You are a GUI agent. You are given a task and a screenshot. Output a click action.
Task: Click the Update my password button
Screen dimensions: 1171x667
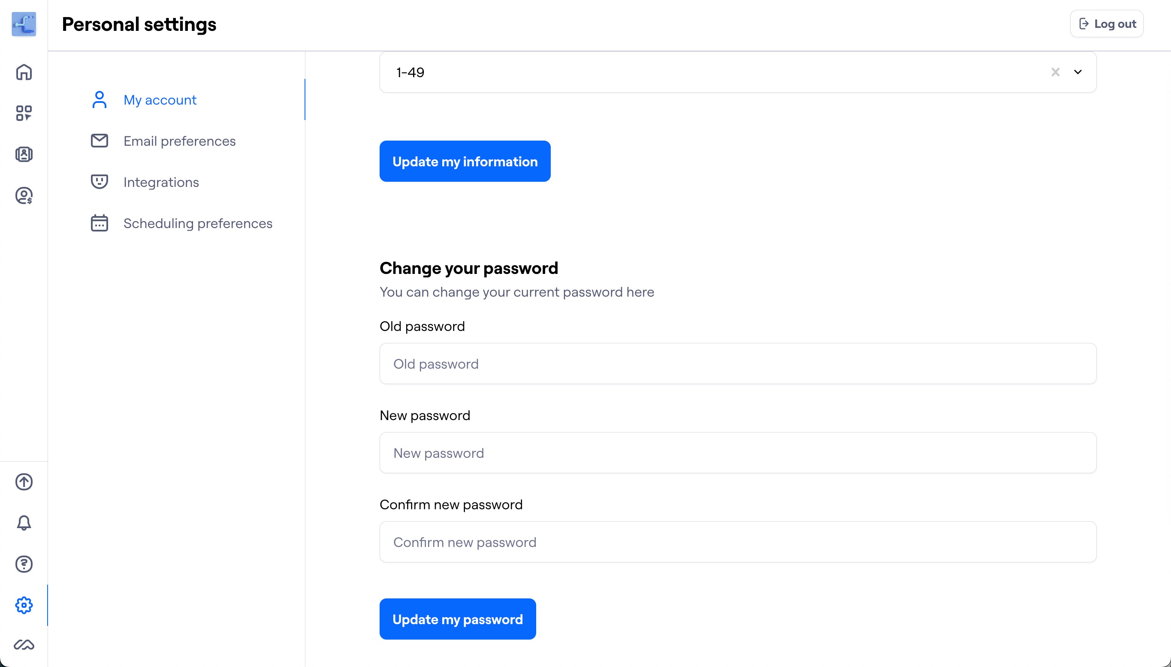[457, 619]
